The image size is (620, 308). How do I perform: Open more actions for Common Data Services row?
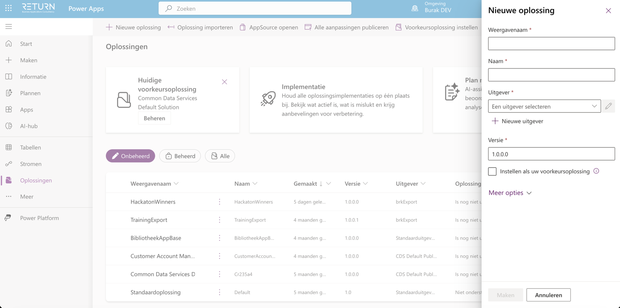[219, 274]
